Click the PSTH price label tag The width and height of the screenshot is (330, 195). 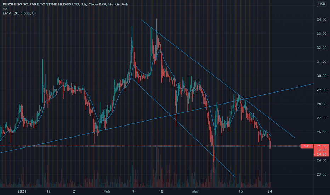point(307,146)
